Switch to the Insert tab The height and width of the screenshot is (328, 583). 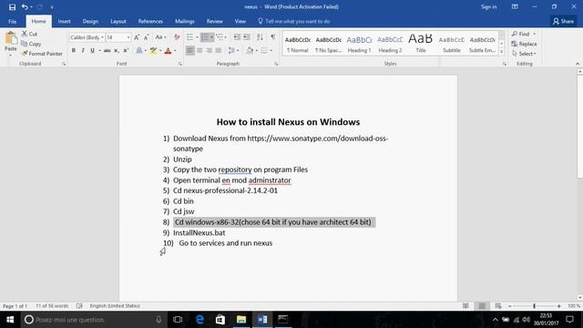point(64,22)
